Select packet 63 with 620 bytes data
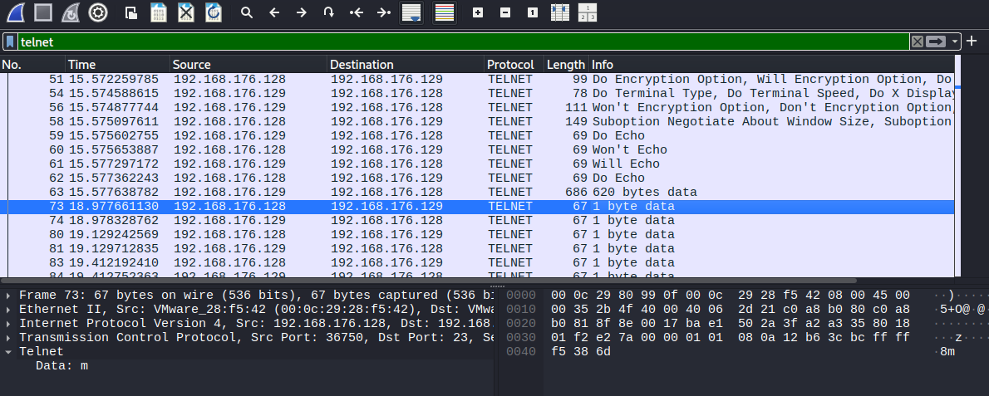 pos(477,192)
